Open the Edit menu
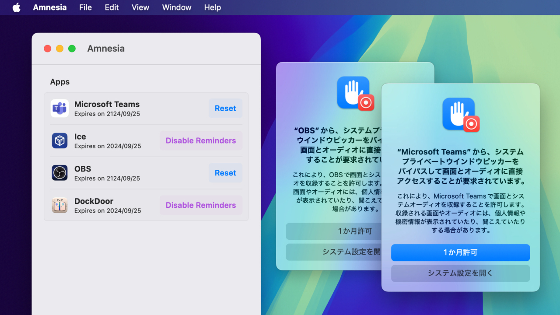The image size is (560, 315). click(112, 7)
